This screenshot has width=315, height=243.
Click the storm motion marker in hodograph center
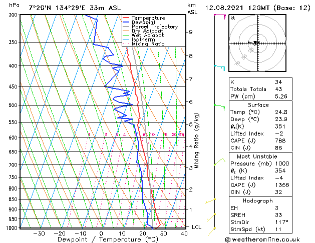(x=255, y=43)
